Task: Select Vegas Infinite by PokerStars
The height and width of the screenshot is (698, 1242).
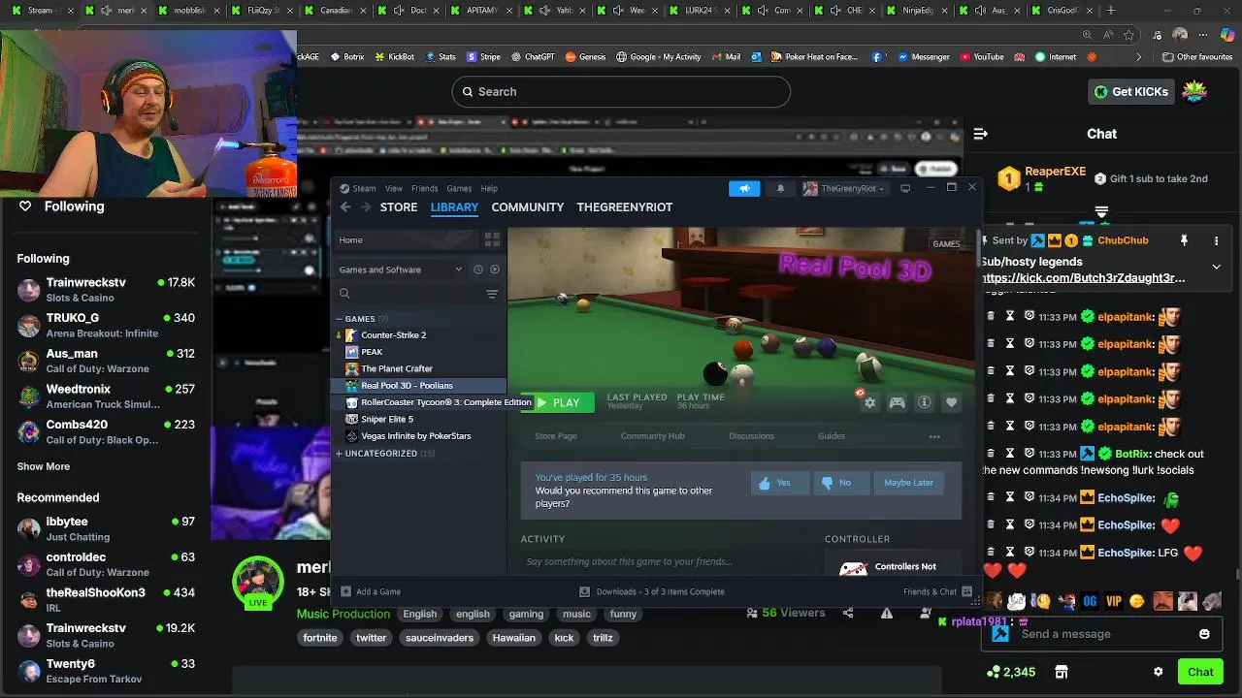Action: coord(418,436)
